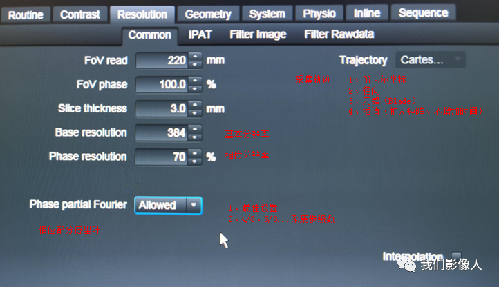499x287 pixels.
Task: Open the Trajectory dropdown
Action: pos(431,60)
